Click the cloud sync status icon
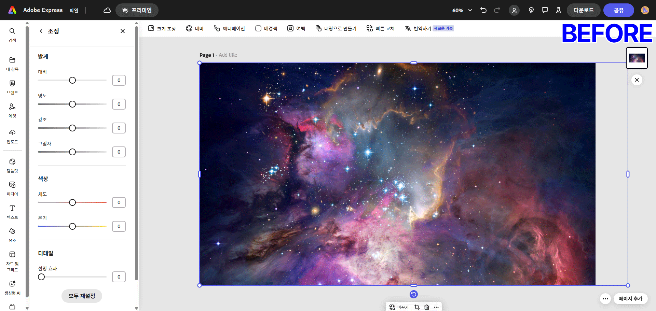This screenshot has height=311, width=656. 107,10
